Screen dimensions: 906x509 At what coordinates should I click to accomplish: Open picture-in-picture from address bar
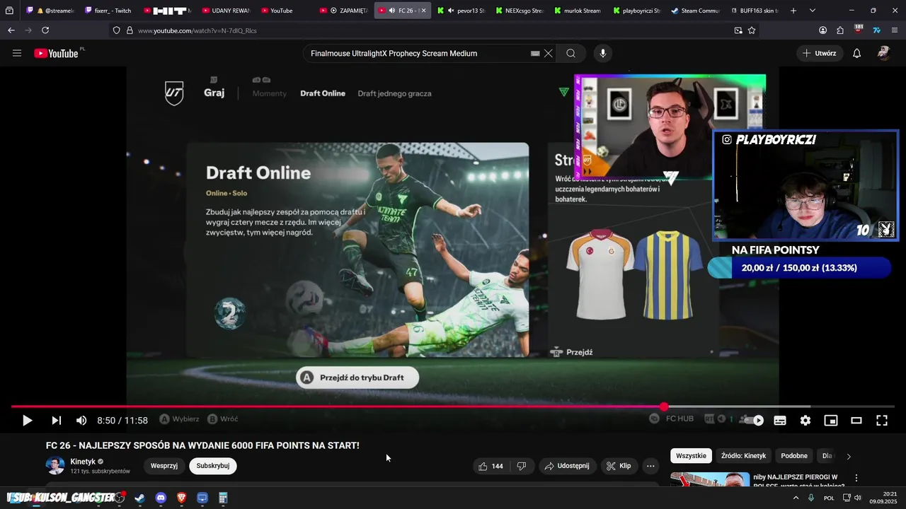point(738,30)
